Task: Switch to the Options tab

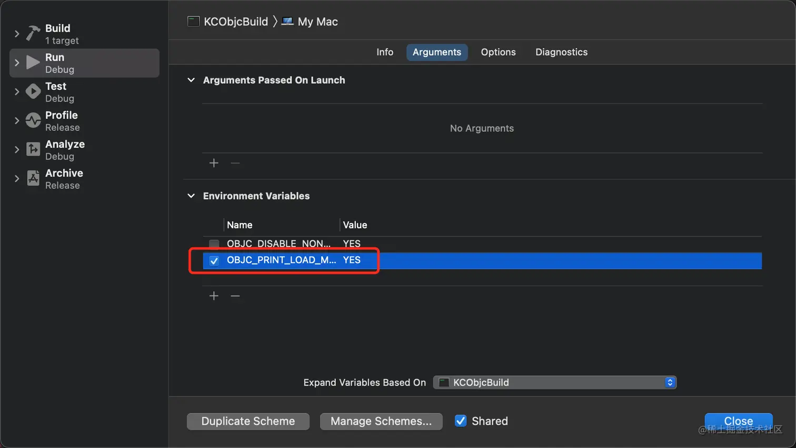Action: coord(498,52)
